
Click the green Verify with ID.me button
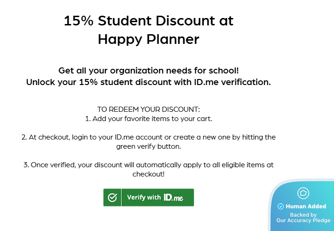click(149, 197)
